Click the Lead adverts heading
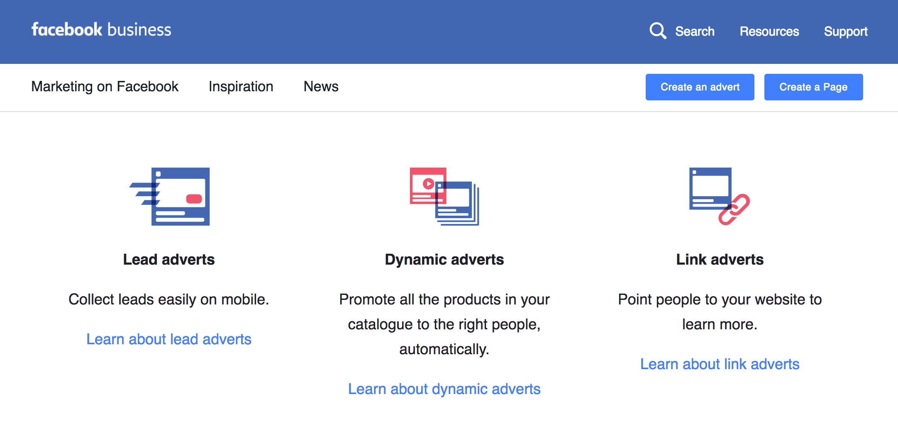Viewport: 898px width, 438px height. 169,260
